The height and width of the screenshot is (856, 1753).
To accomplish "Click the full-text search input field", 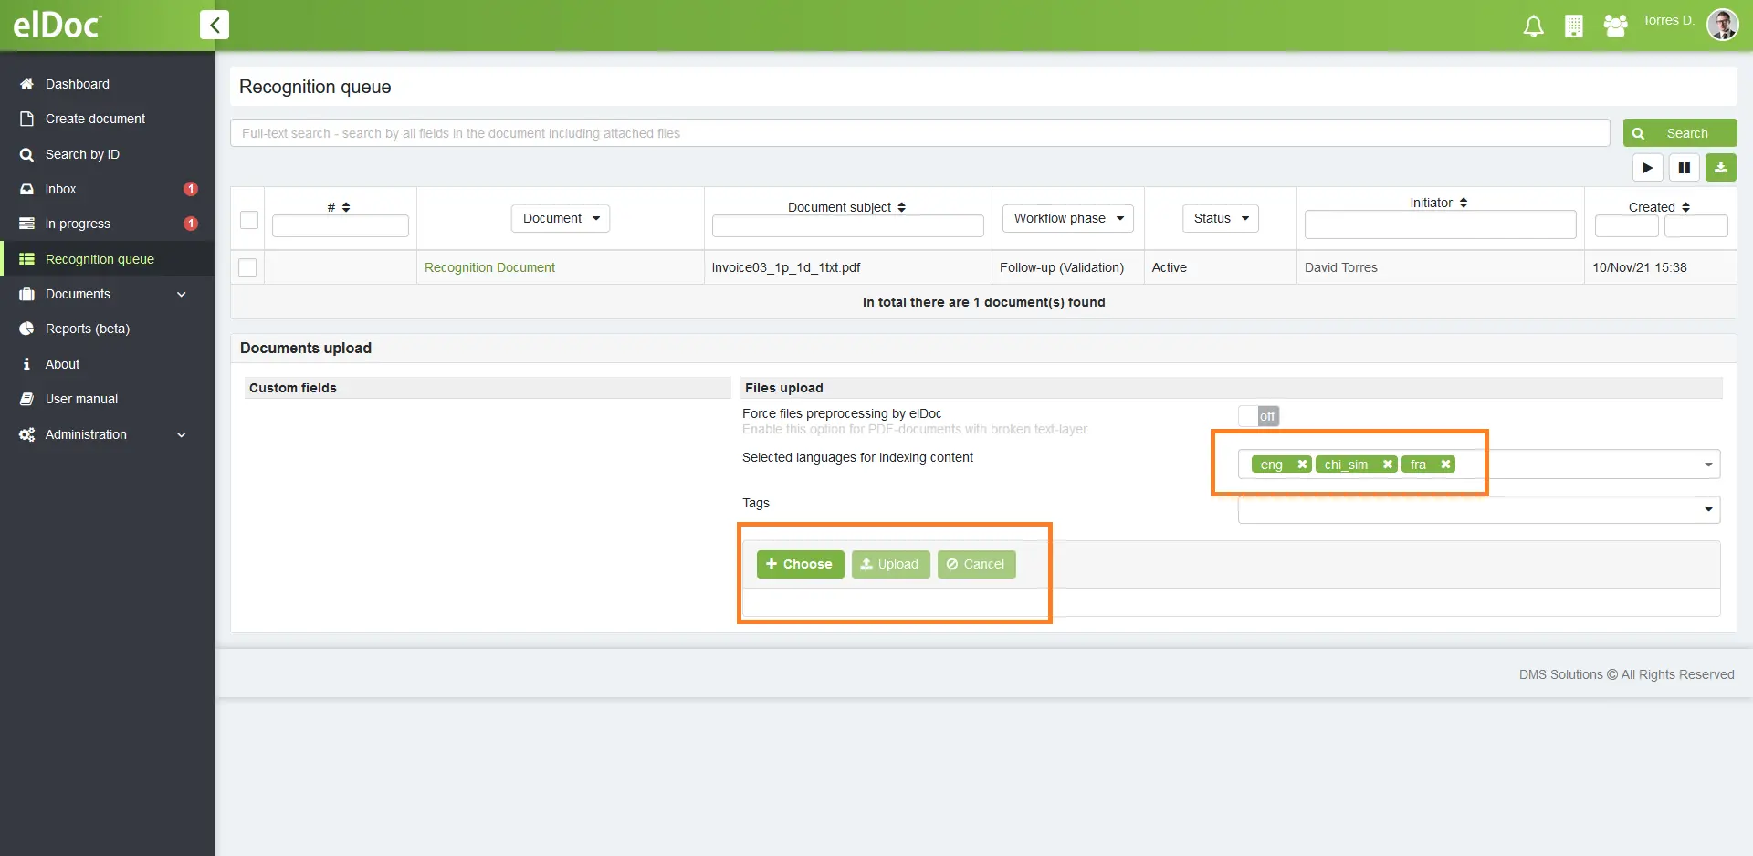I will pos(919,133).
